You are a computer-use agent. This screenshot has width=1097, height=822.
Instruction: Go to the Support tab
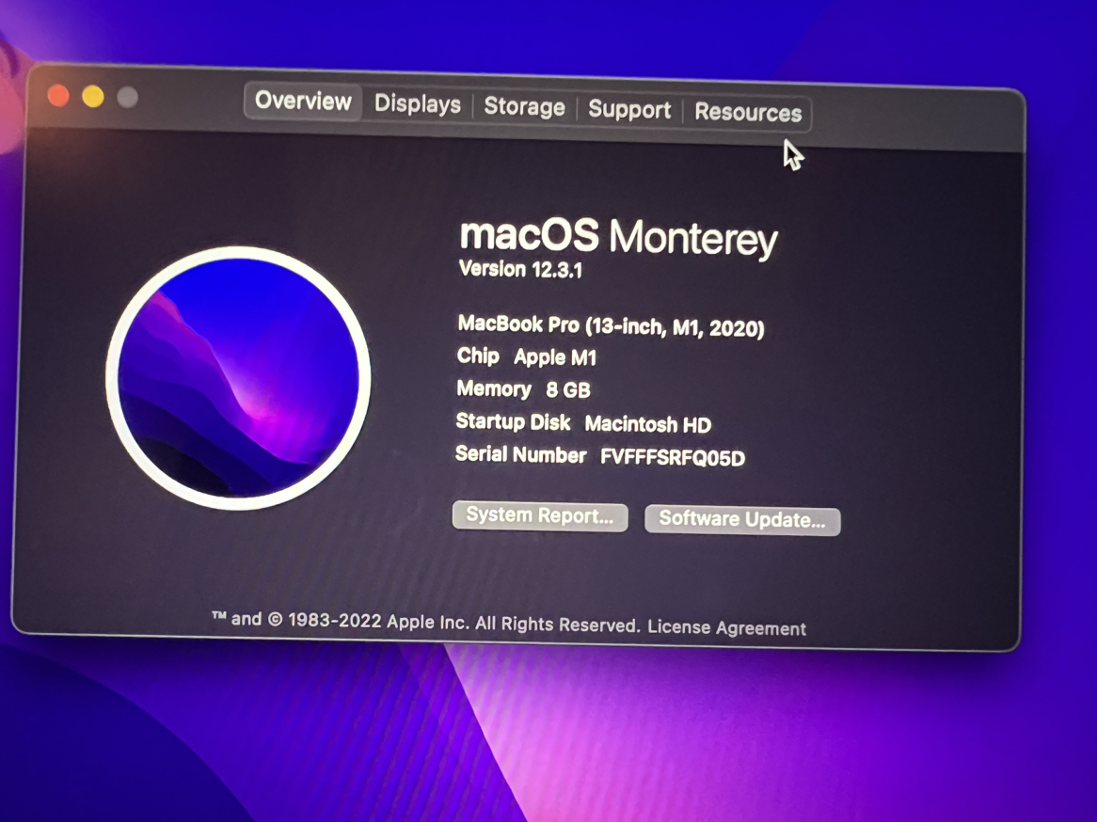(x=629, y=110)
